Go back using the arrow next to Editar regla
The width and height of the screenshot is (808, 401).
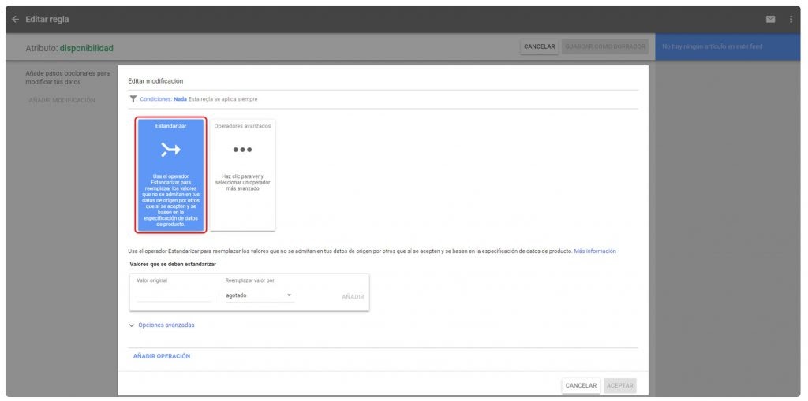click(x=16, y=20)
